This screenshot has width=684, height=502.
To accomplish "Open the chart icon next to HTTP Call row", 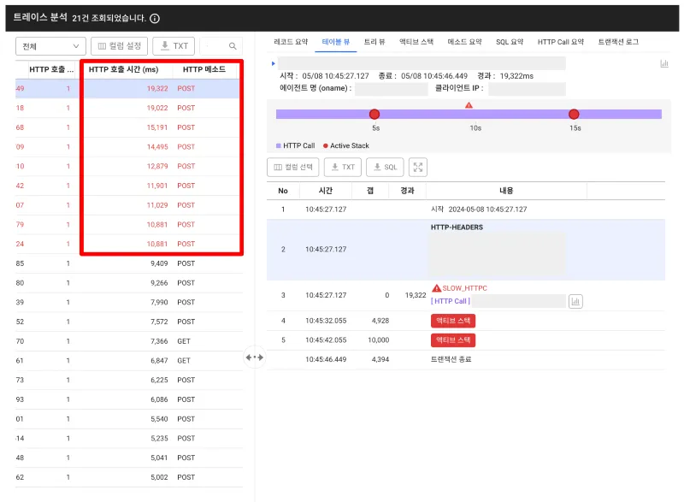I will (575, 301).
